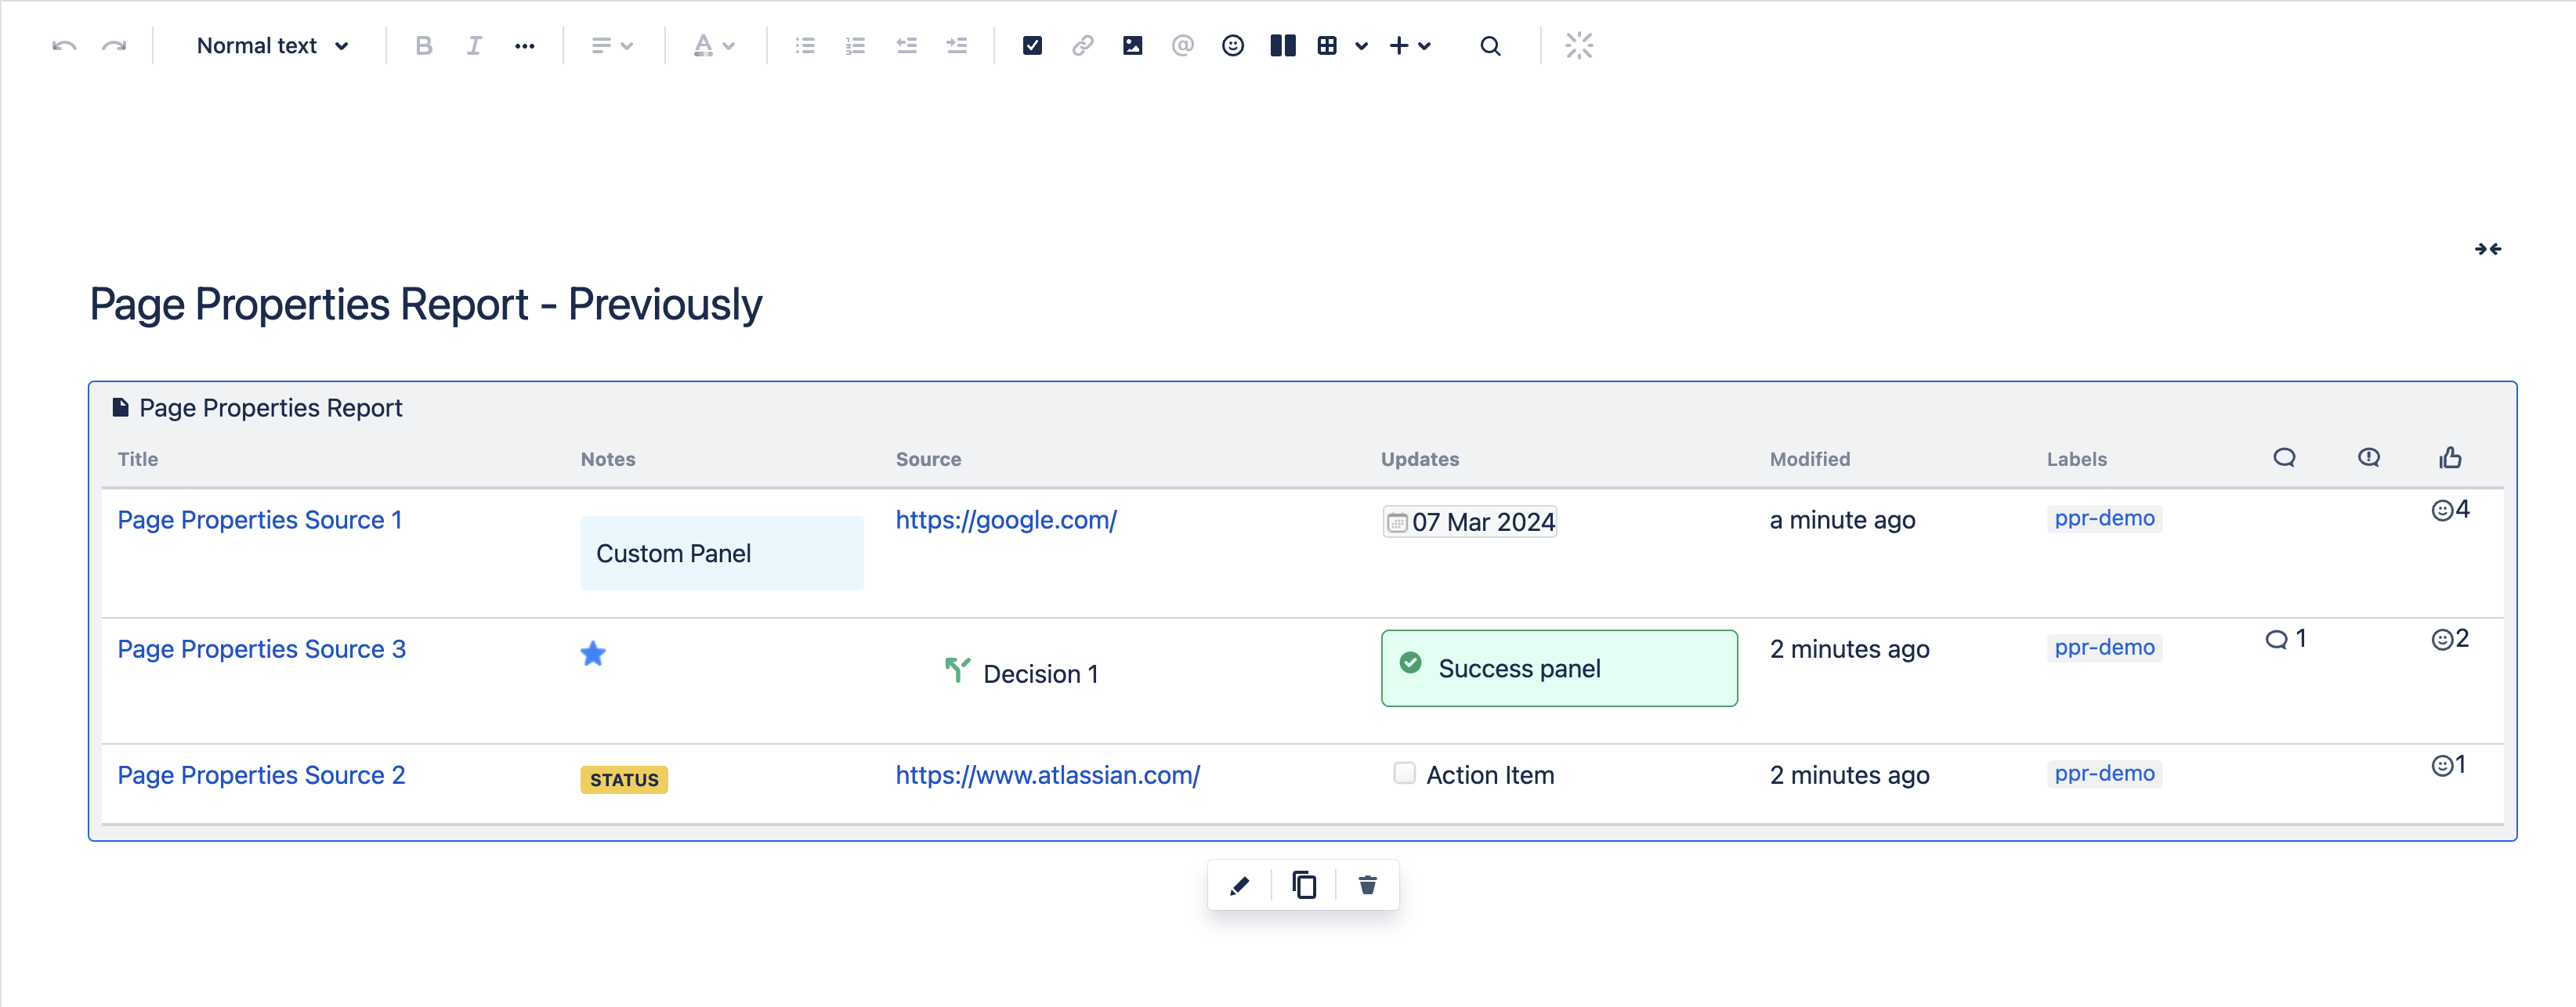
Task: Insert a link from toolbar
Action: click(x=1083, y=46)
